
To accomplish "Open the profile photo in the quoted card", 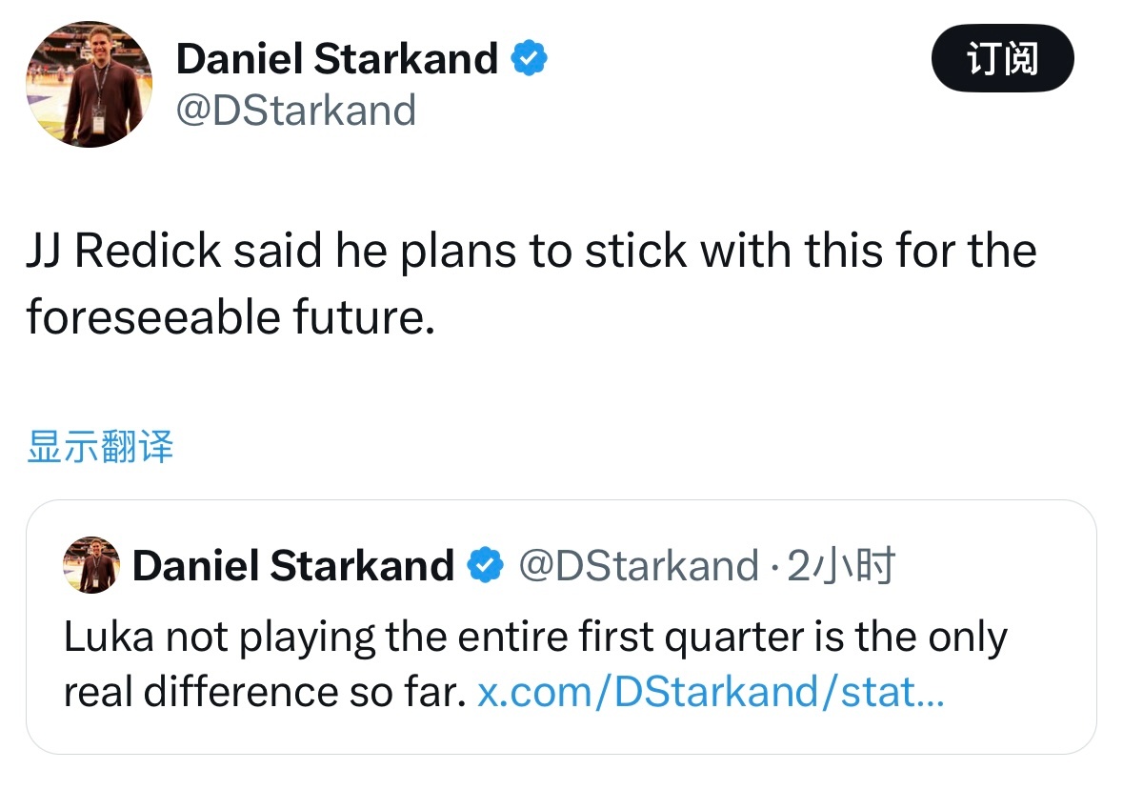I will 90,564.
